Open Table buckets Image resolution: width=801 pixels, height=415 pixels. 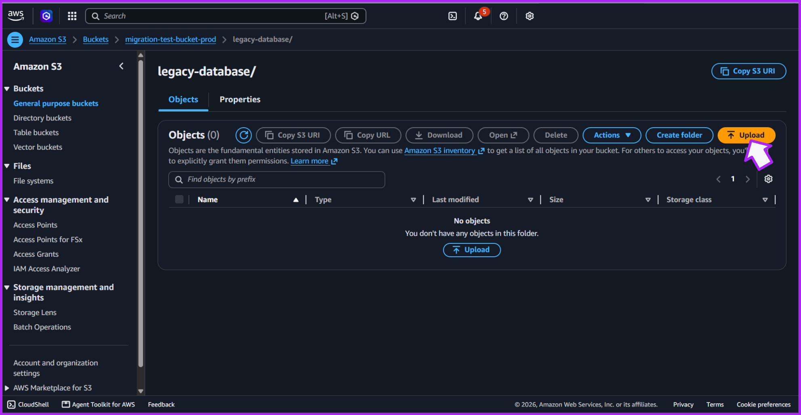point(36,132)
